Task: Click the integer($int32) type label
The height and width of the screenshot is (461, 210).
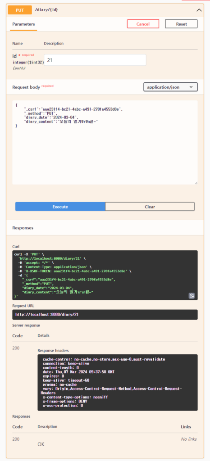Action: tap(28, 62)
